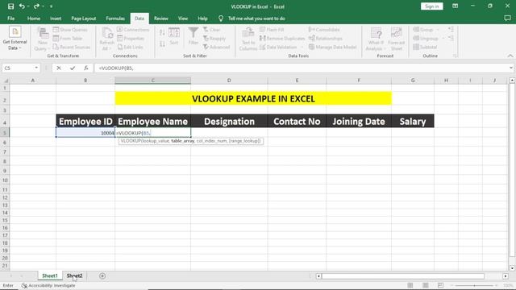Select the Sheet1 tab
Viewport: 516px width, 290px height.
point(50,275)
